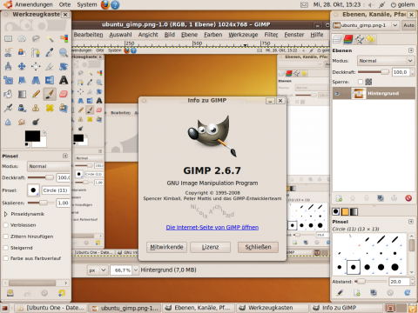Viewport: 418px width, 313px height.
Task: Click the Mitwirkende button
Action: click(x=166, y=247)
